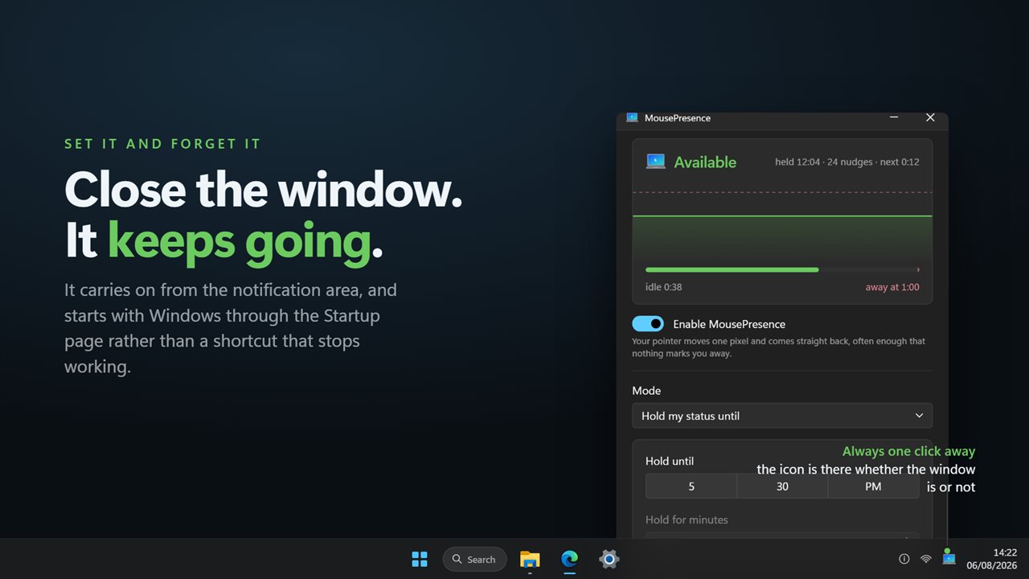Viewport: 1029px width, 579px height.
Task: Click the "Your pointer moves one pixel" description text
Action: (x=778, y=347)
